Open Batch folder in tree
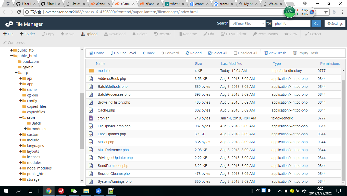 tap(36, 123)
